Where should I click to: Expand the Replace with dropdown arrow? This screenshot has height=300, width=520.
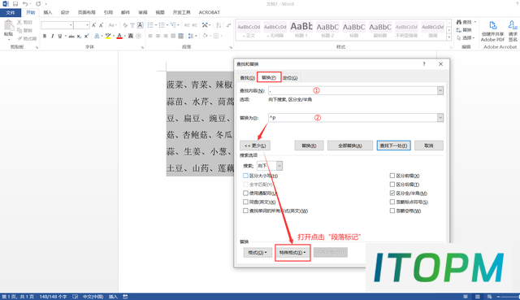pos(440,117)
